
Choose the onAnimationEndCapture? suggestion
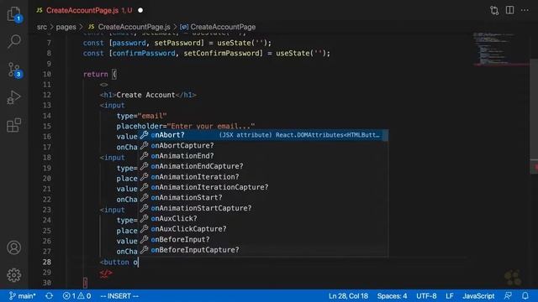[263, 166]
